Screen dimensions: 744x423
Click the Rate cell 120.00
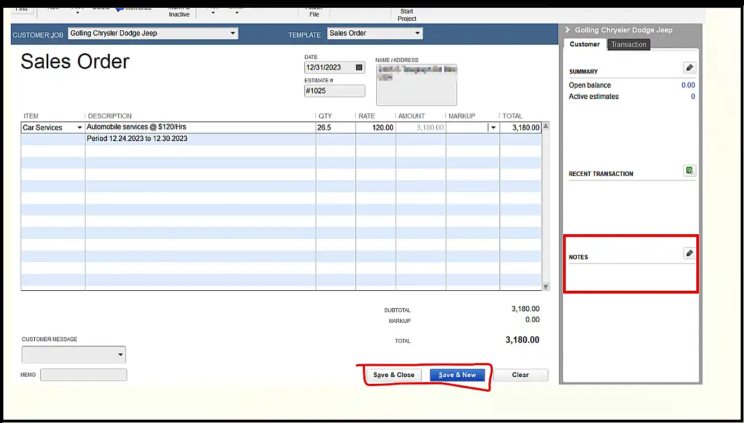click(376, 128)
